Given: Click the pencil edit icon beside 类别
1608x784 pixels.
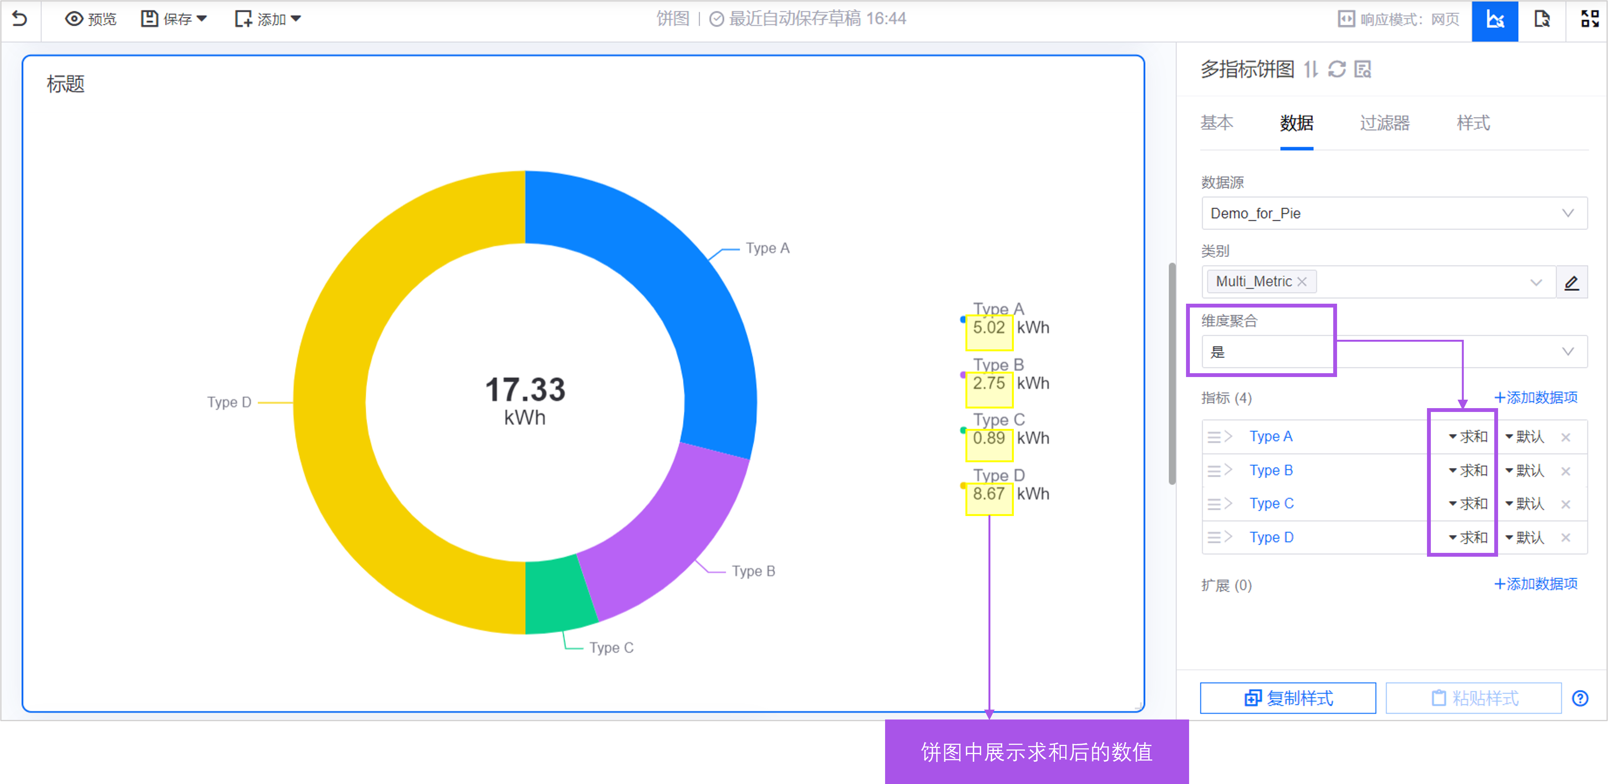Looking at the screenshot, I should coord(1571,283).
